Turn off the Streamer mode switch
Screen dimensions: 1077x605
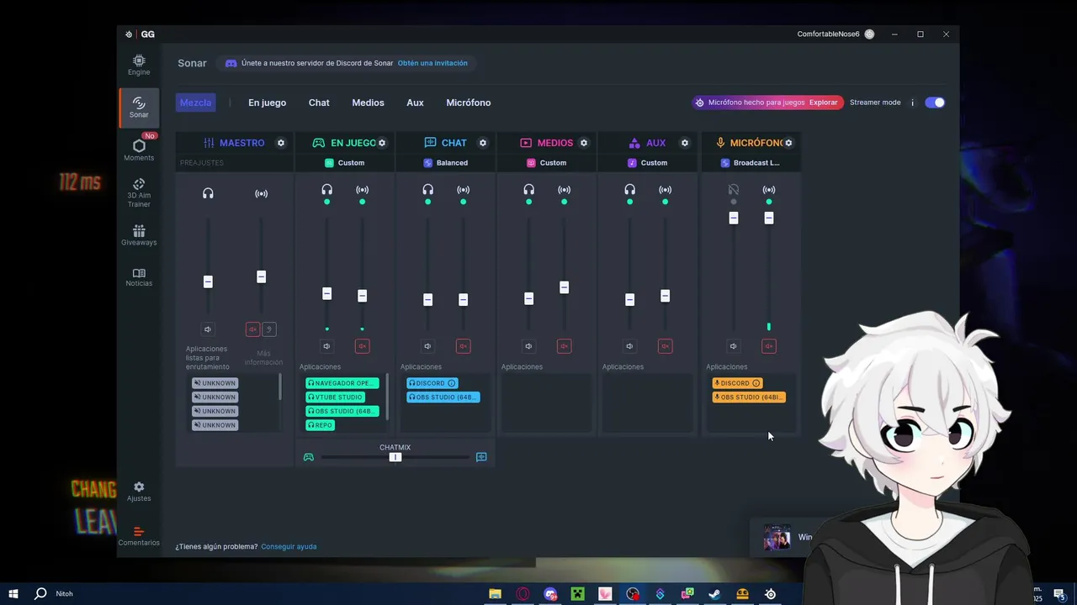click(x=935, y=103)
